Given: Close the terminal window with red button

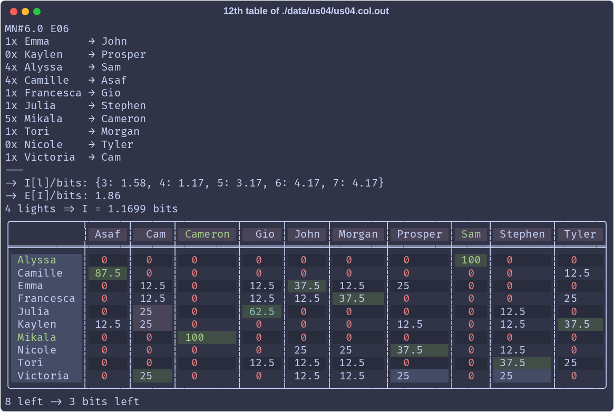Looking at the screenshot, I should pyautogui.click(x=14, y=12).
